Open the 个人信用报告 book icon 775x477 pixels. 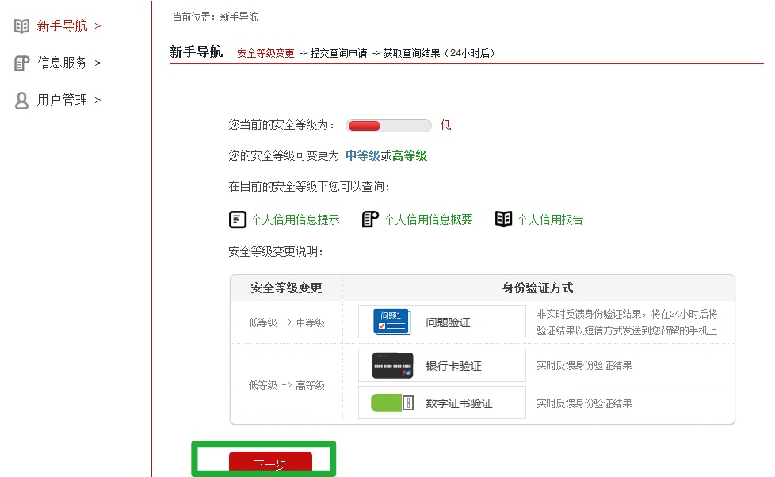click(x=503, y=218)
